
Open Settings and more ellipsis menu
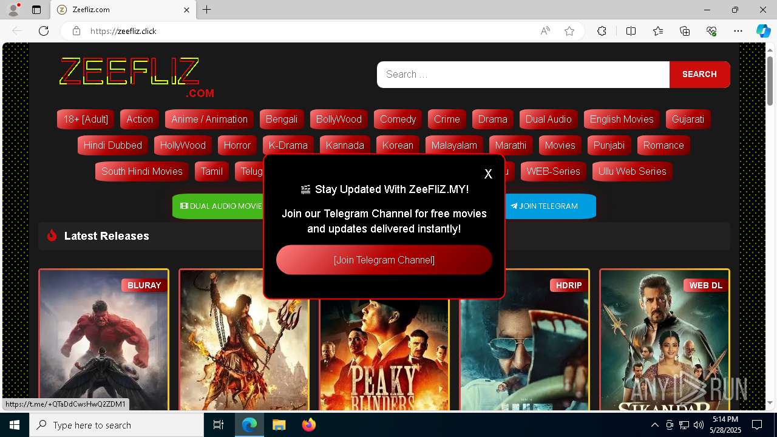tap(738, 31)
